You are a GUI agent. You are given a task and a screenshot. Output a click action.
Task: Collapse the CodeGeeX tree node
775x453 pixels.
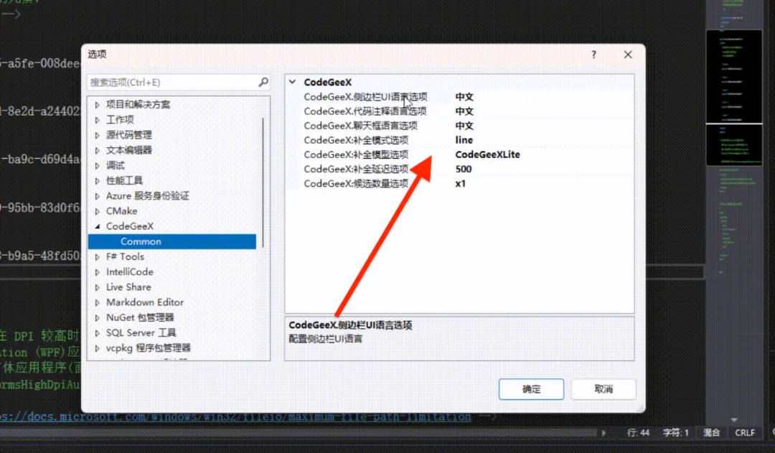click(x=98, y=227)
